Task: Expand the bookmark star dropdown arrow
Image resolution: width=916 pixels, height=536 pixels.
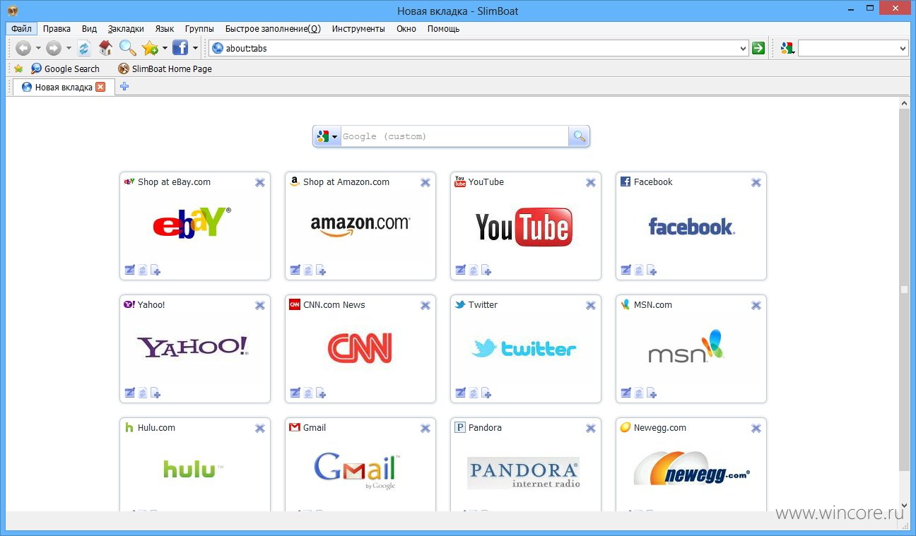Action: [x=165, y=48]
